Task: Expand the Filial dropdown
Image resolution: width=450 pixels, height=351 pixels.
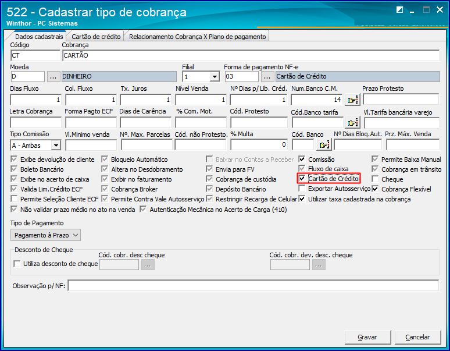Action: [x=215, y=77]
